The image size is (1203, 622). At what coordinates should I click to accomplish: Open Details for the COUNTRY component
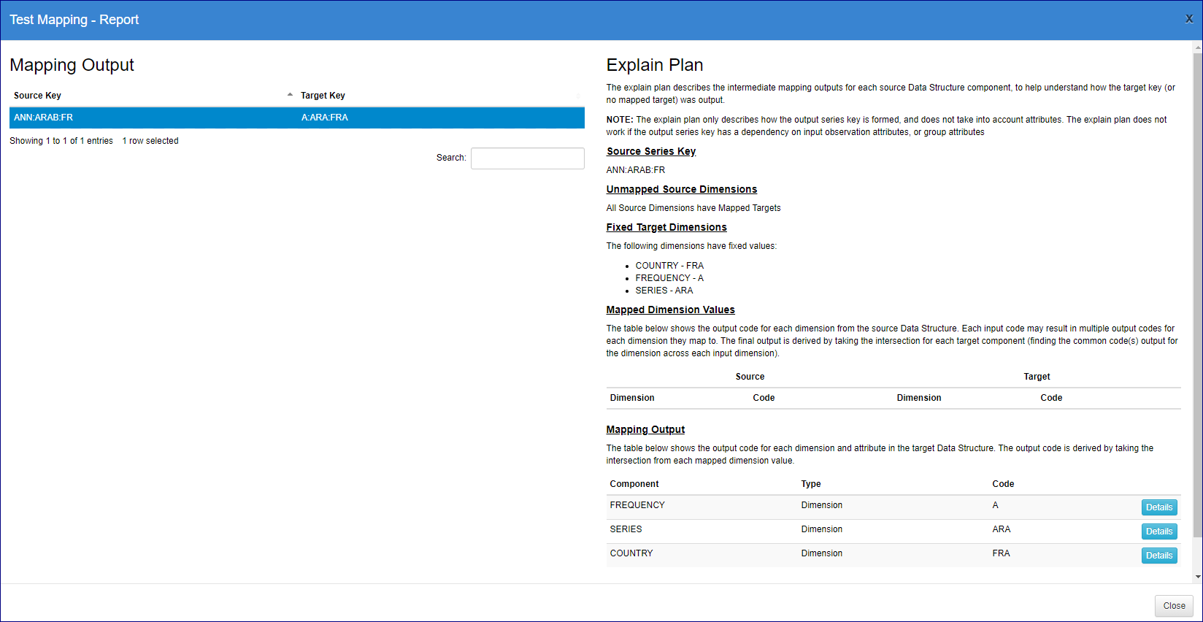1158,556
